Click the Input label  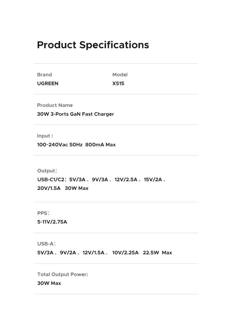tap(45, 136)
